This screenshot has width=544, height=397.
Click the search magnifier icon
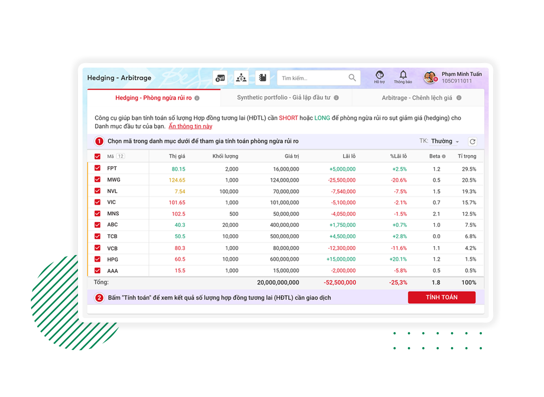pos(352,78)
